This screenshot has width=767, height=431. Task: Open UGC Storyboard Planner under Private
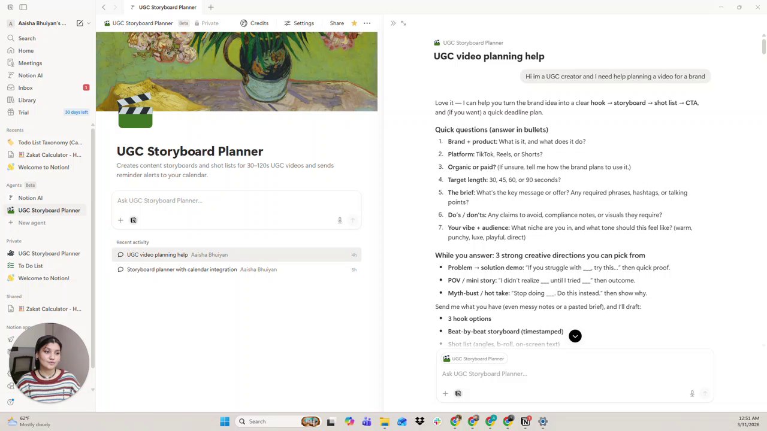(x=48, y=253)
